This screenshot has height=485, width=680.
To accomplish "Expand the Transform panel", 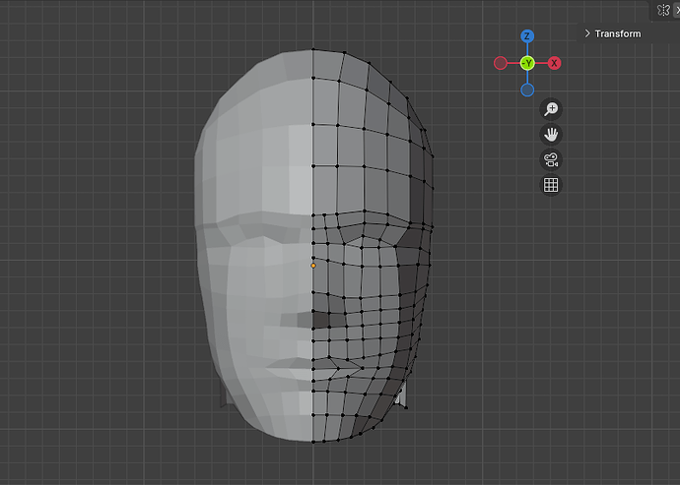I will 613,33.
